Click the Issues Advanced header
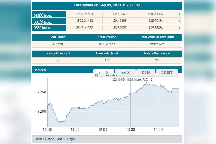216x144 pixels. [58, 53]
